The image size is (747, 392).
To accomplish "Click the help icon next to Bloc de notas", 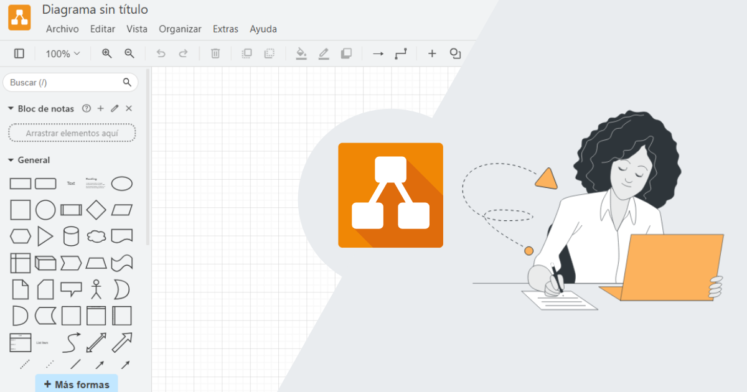I will [87, 108].
